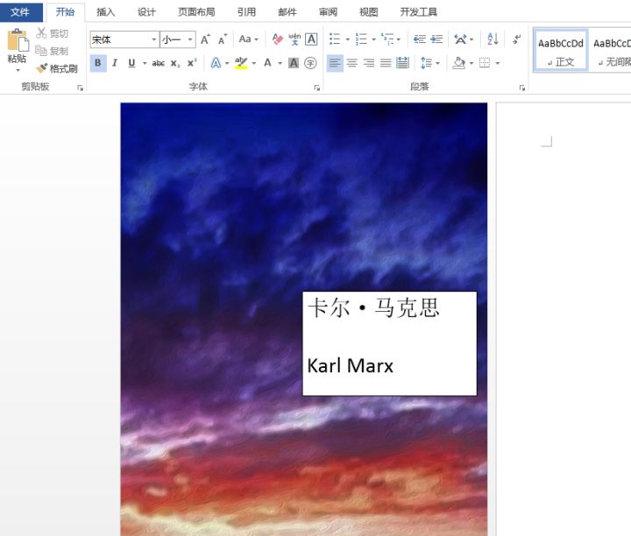Toggle Italic formatting
Screen dimensions: 631x536
115,63
